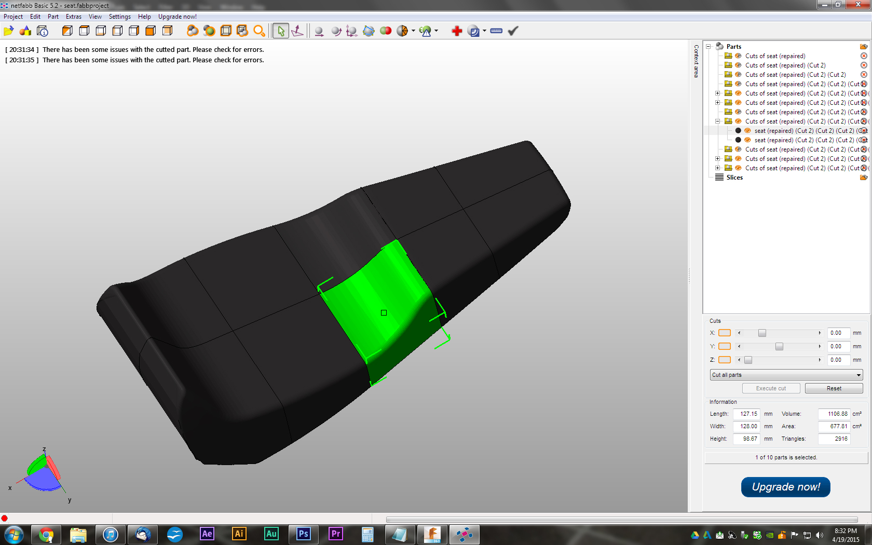
Task: Click the X cut value input field
Action: coord(838,333)
